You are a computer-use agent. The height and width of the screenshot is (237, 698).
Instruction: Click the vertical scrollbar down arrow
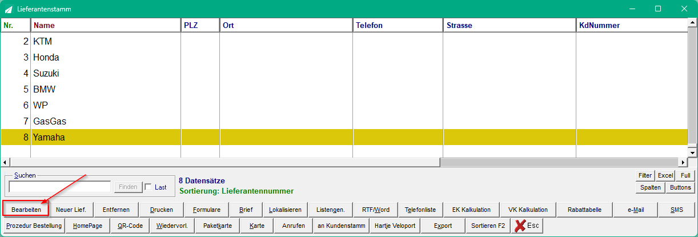pos(692,152)
